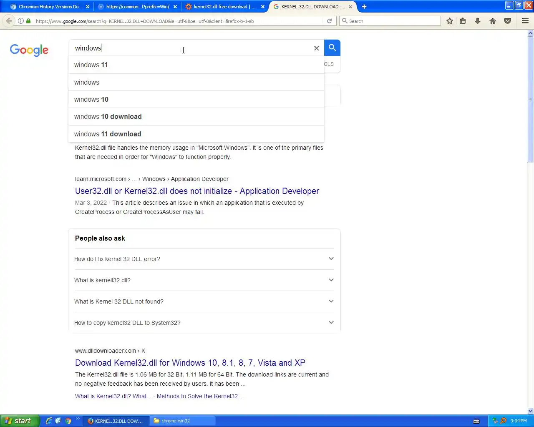Viewport: 534px width, 427px height.
Task: Click the scrollbar down arrow
Action: pyautogui.click(x=531, y=411)
